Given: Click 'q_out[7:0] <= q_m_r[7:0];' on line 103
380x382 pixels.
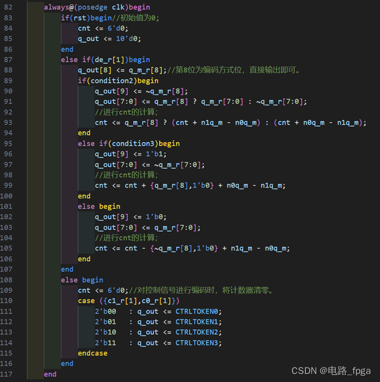Looking at the screenshot, I should click(x=148, y=228).
